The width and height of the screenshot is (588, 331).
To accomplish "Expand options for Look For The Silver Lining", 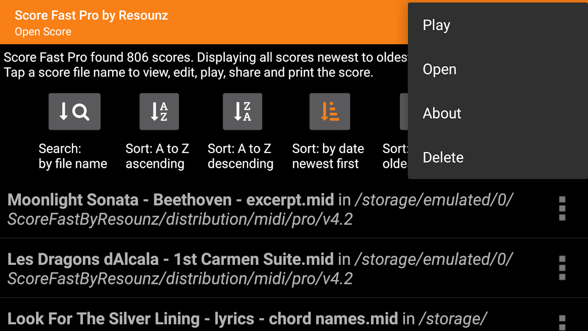I will point(562,323).
